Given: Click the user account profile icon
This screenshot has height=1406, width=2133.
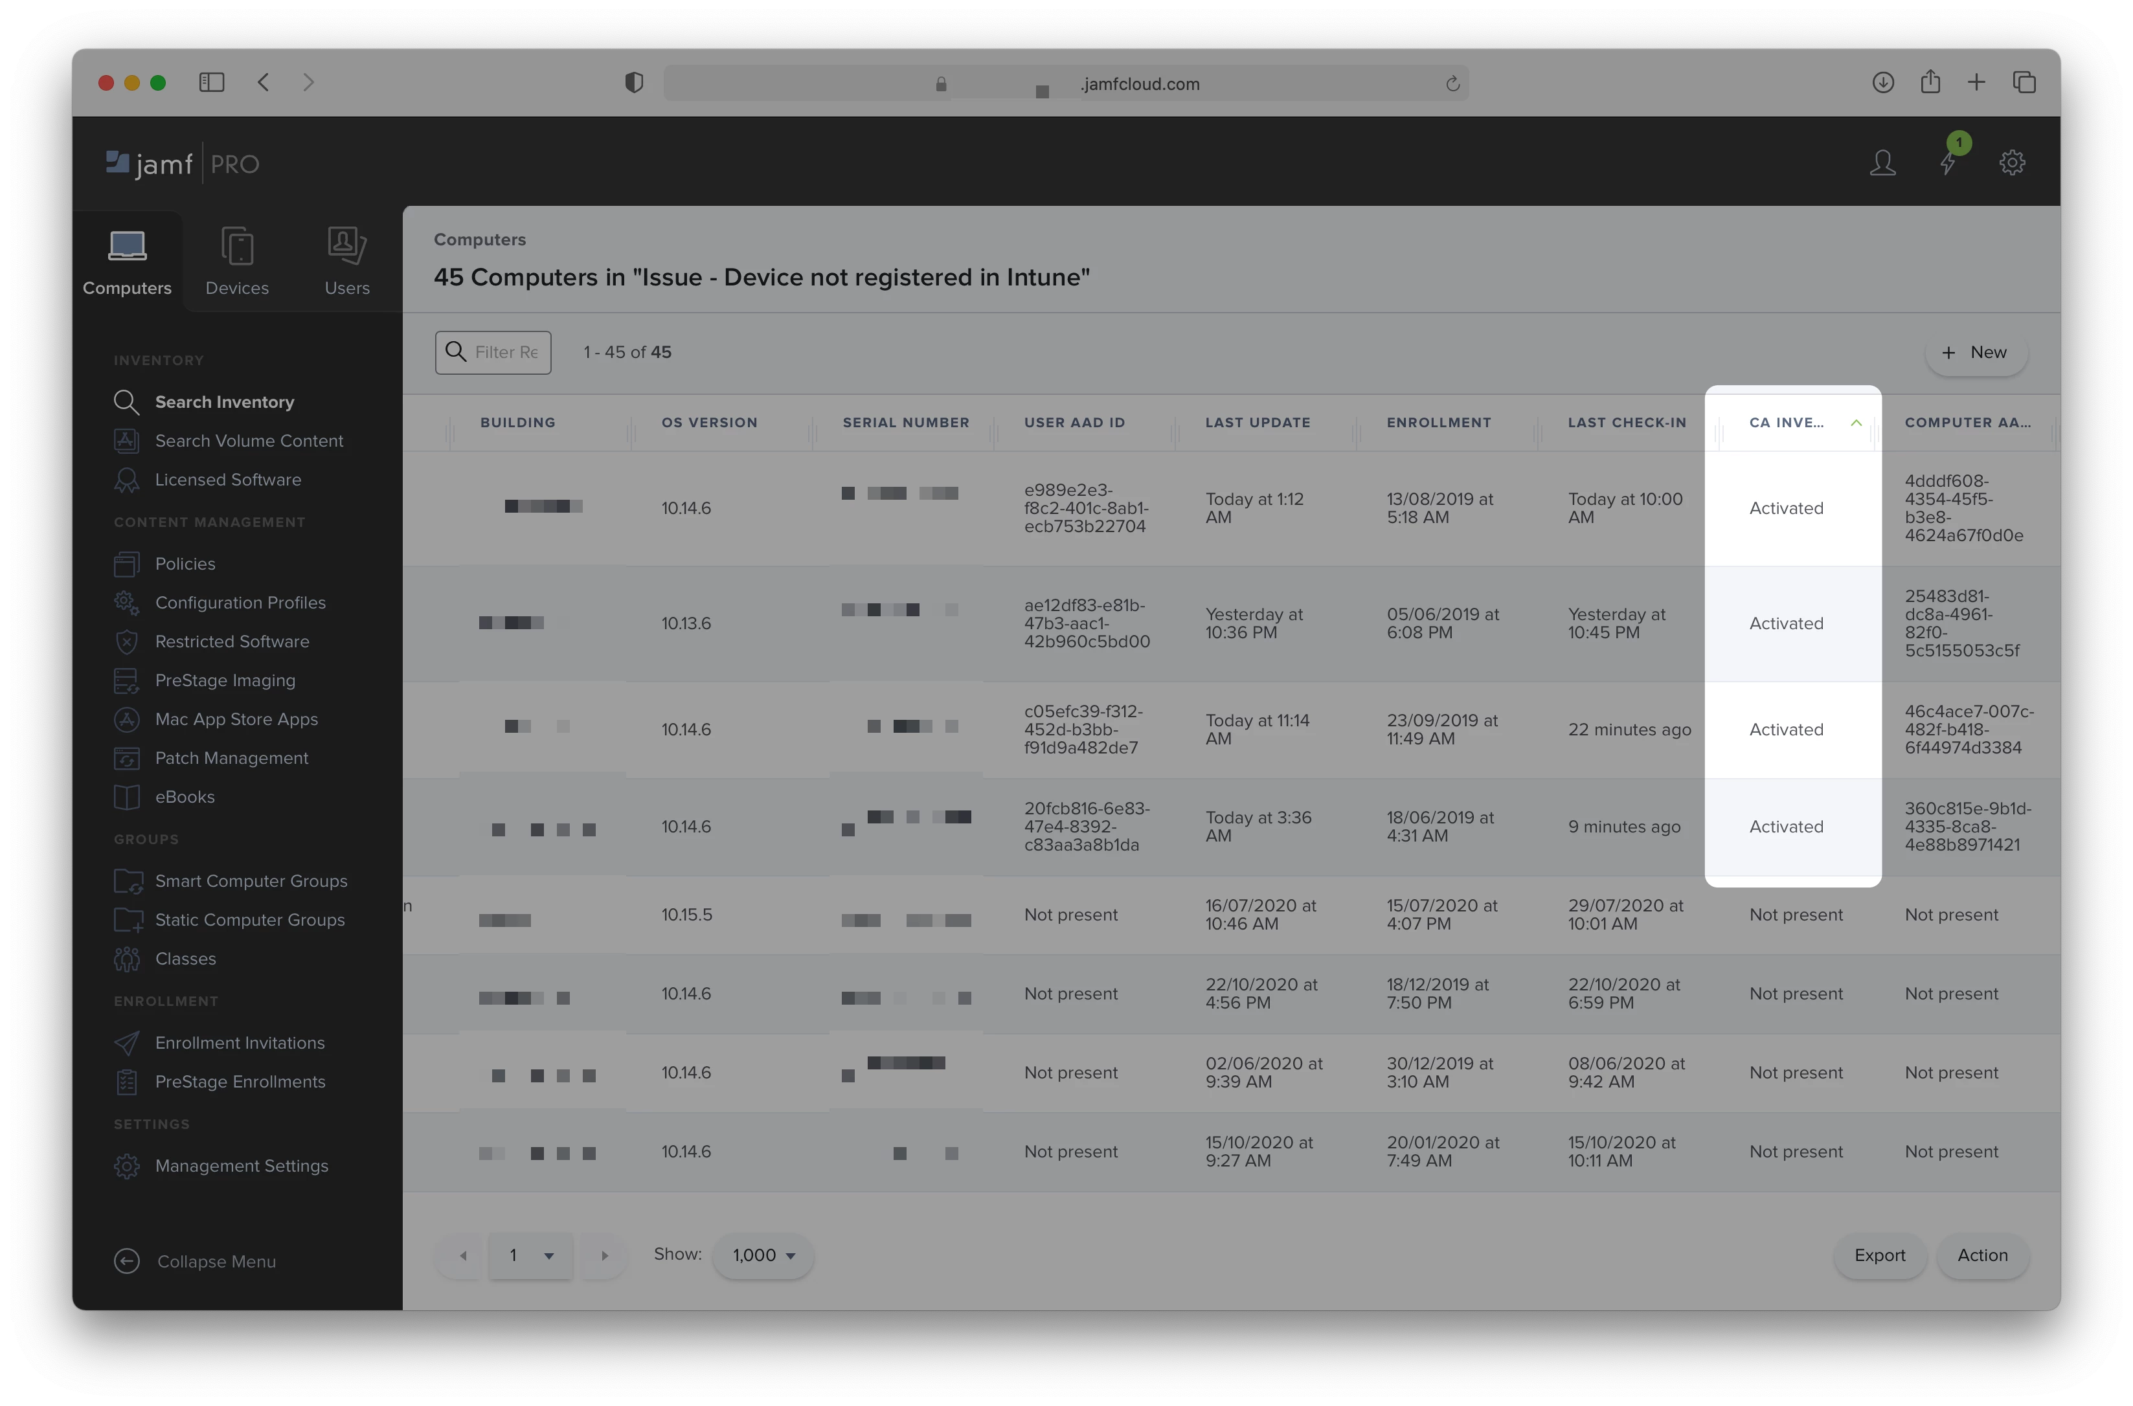Looking at the screenshot, I should (1882, 163).
